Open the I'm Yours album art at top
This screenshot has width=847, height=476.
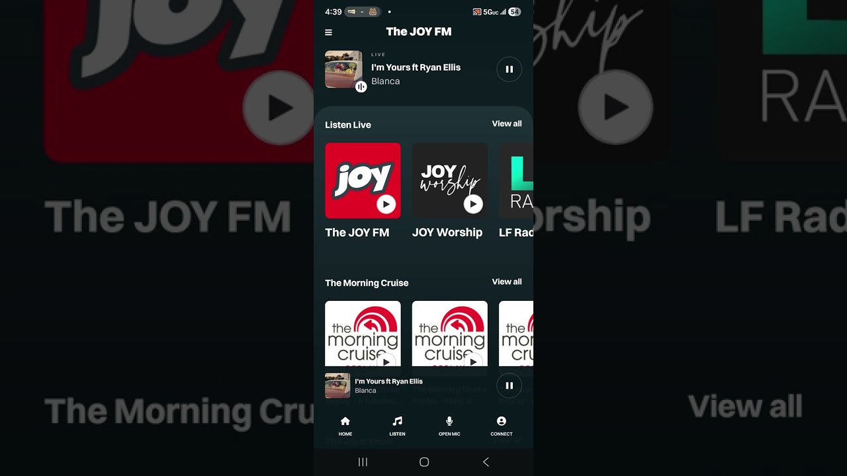343,69
